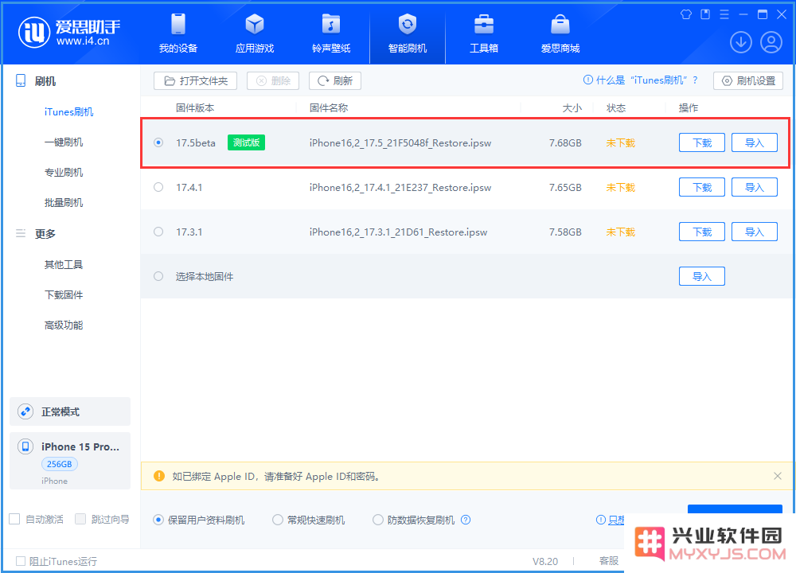Click help icon beside 防数据恢复刷机
The image size is (796, 573).
click(x=466, y=520)
